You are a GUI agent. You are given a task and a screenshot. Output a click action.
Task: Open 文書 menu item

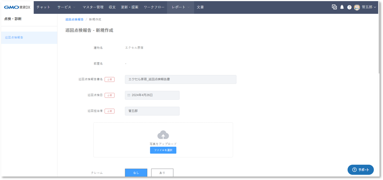[200, 7]
